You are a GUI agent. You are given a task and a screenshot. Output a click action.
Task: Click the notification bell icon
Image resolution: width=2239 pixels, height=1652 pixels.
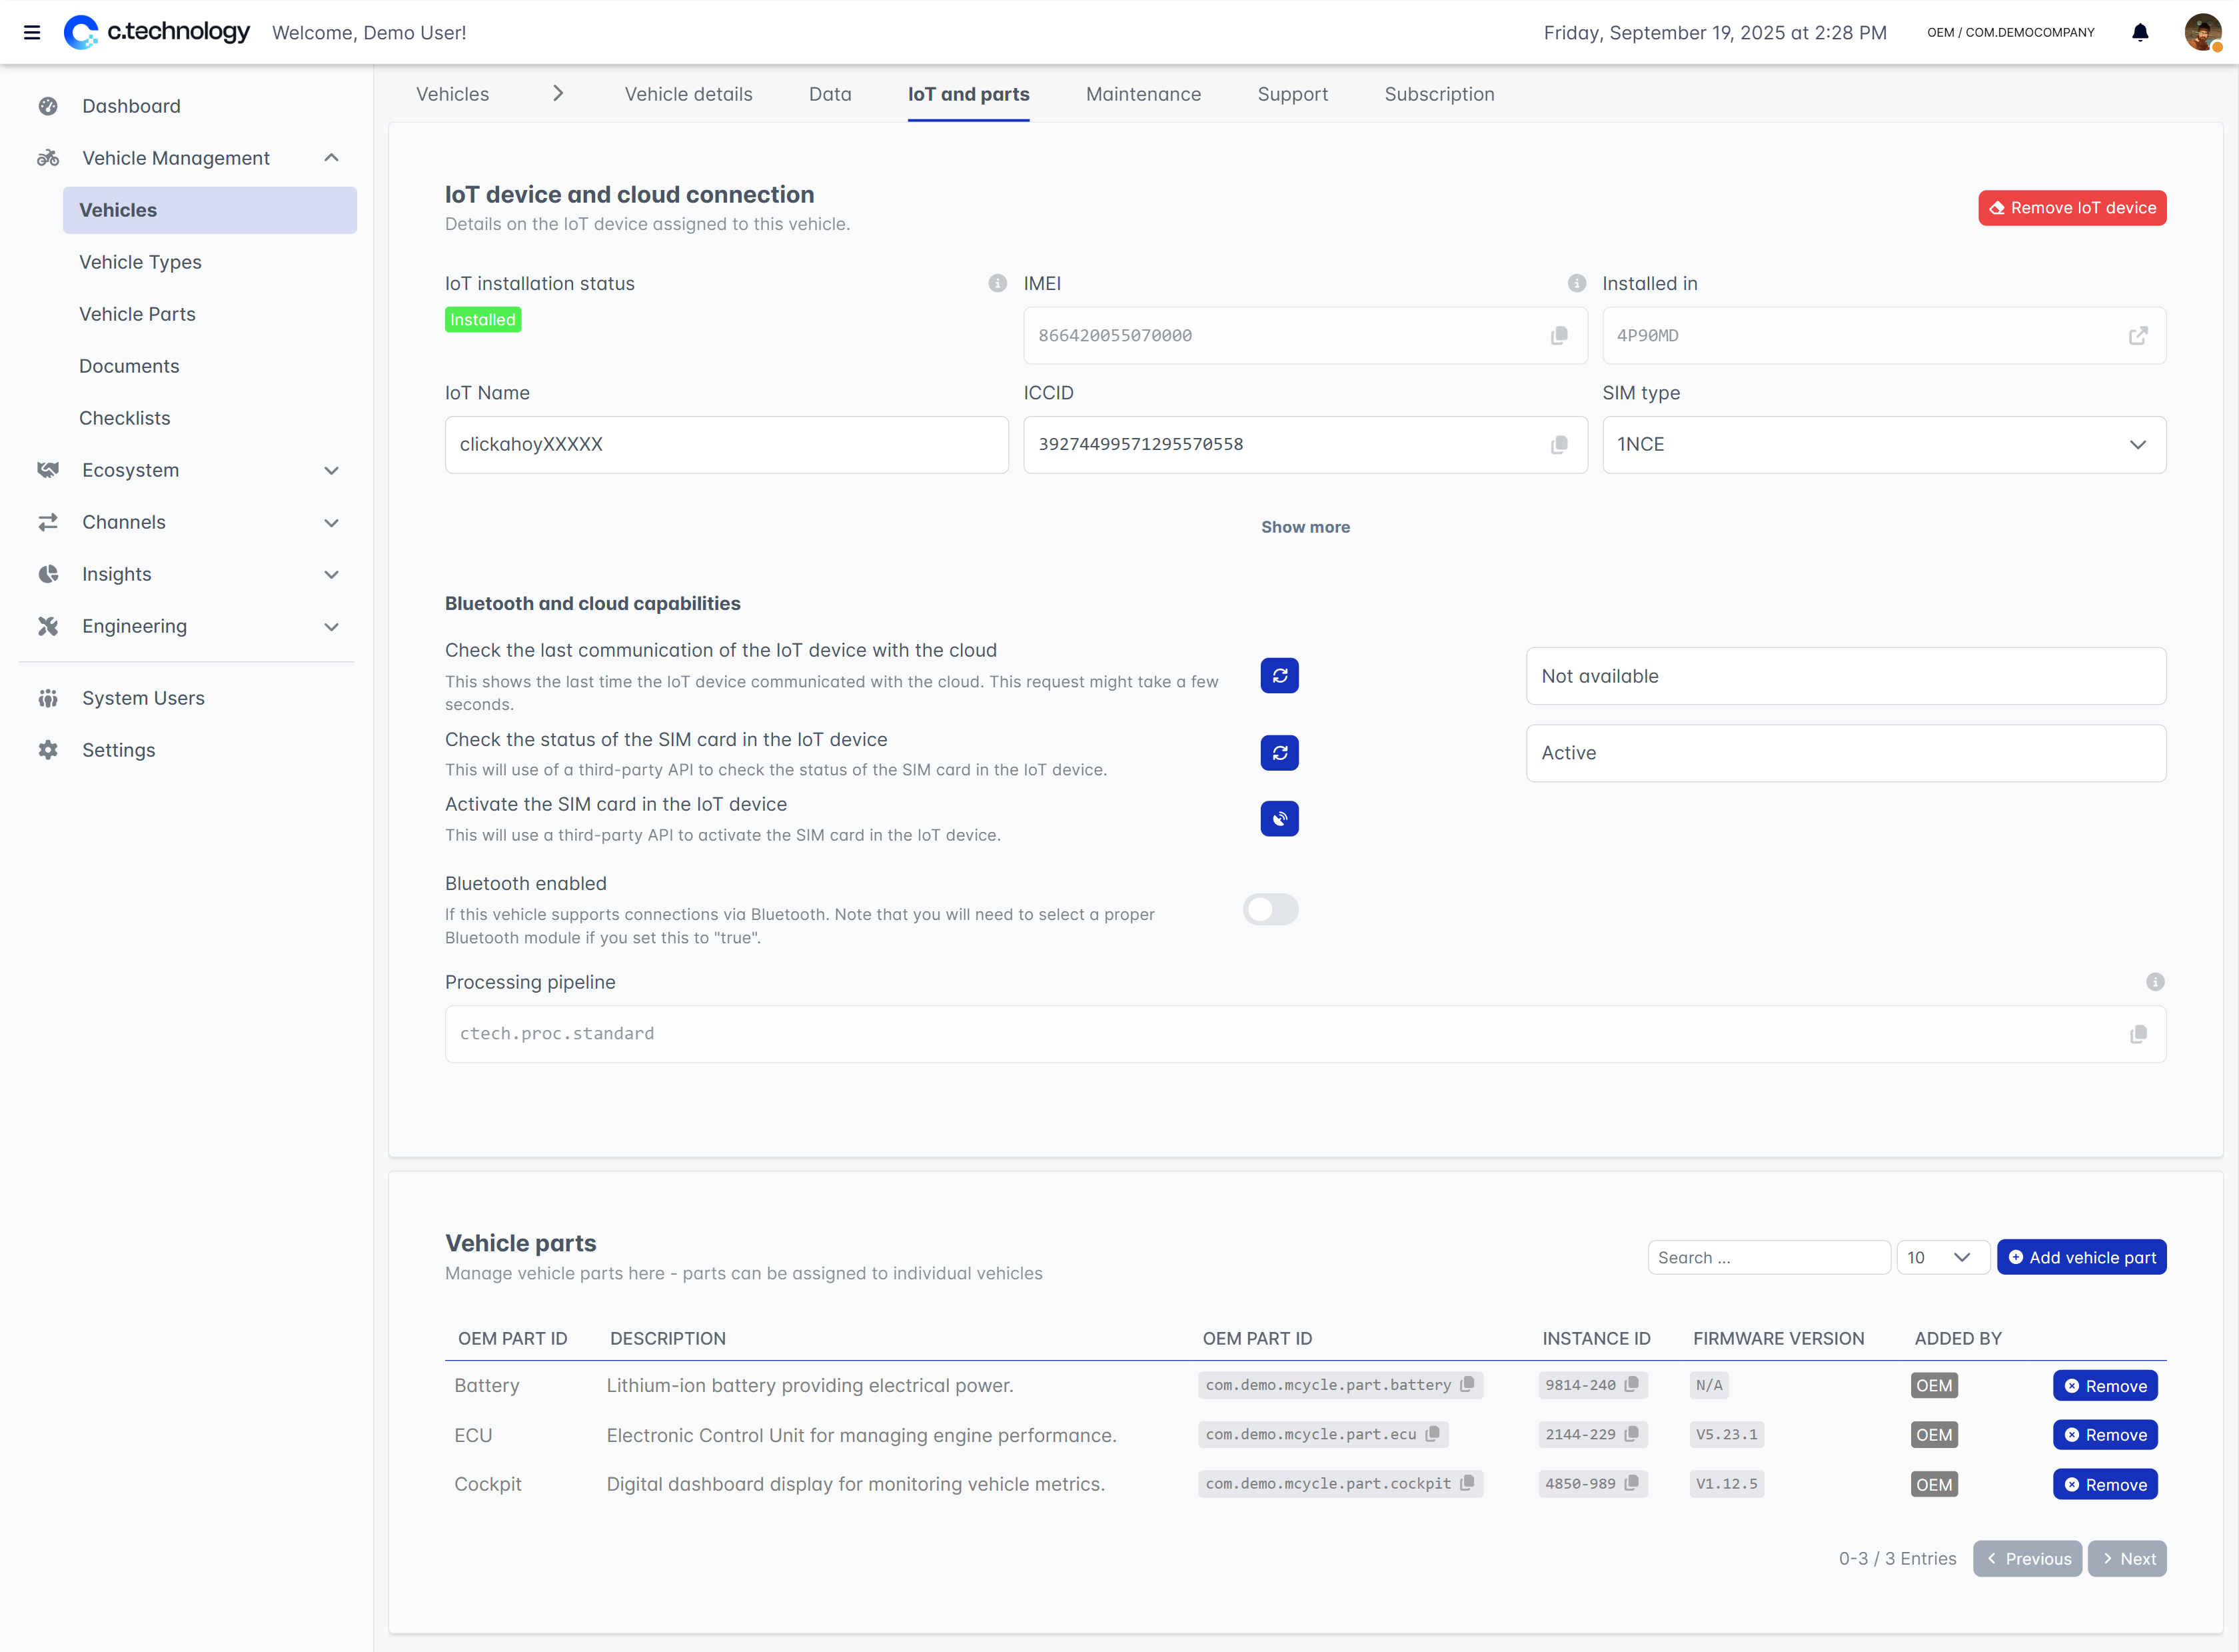pos(2139,33)
